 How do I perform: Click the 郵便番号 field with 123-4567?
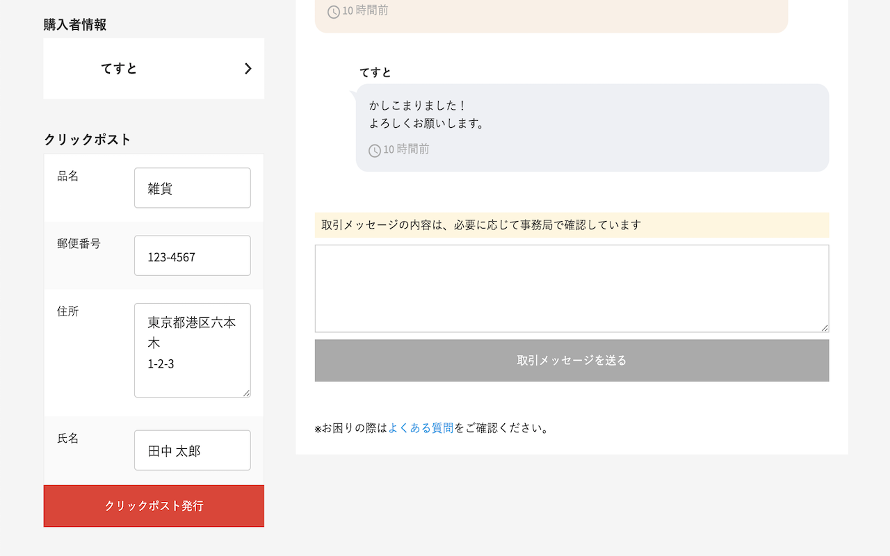pyautogui.click(x=193, y=256)
